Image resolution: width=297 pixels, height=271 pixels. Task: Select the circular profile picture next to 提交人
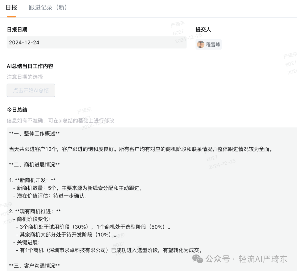(x=200, y=44)
